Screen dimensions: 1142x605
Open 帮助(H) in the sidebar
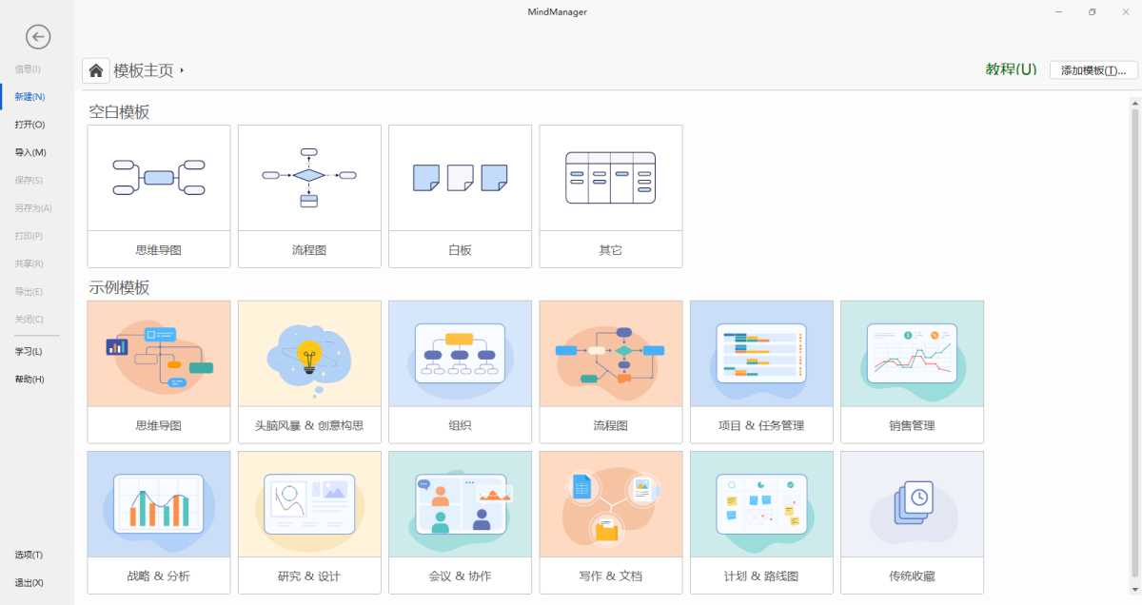pos(30,380)
